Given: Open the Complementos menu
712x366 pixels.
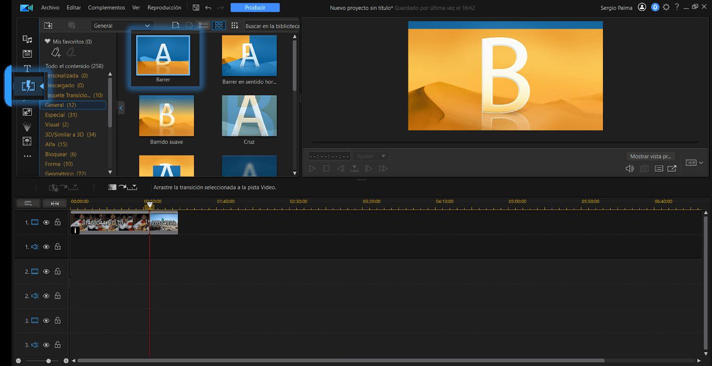Looking at the screenshot, I should [107, 8].
